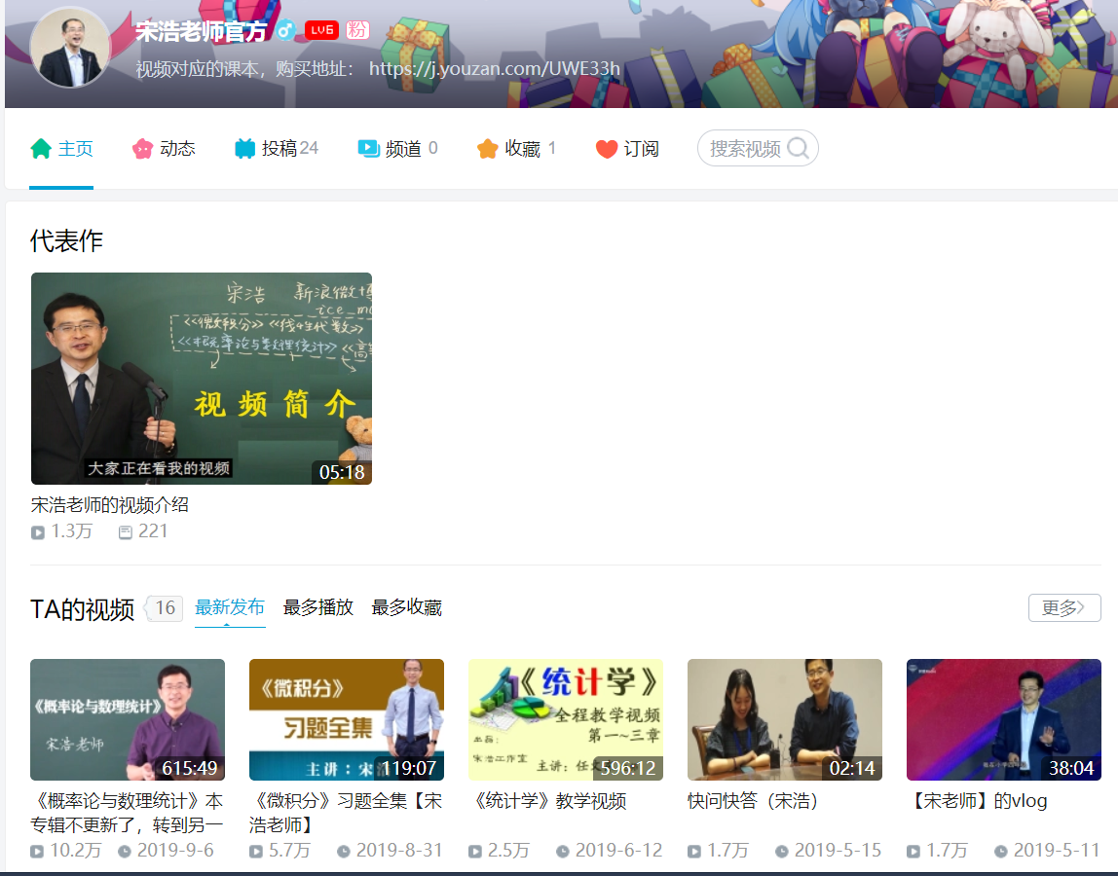Select the 最新发布 sort tab
1118x876 pixels.
[230, 607]
